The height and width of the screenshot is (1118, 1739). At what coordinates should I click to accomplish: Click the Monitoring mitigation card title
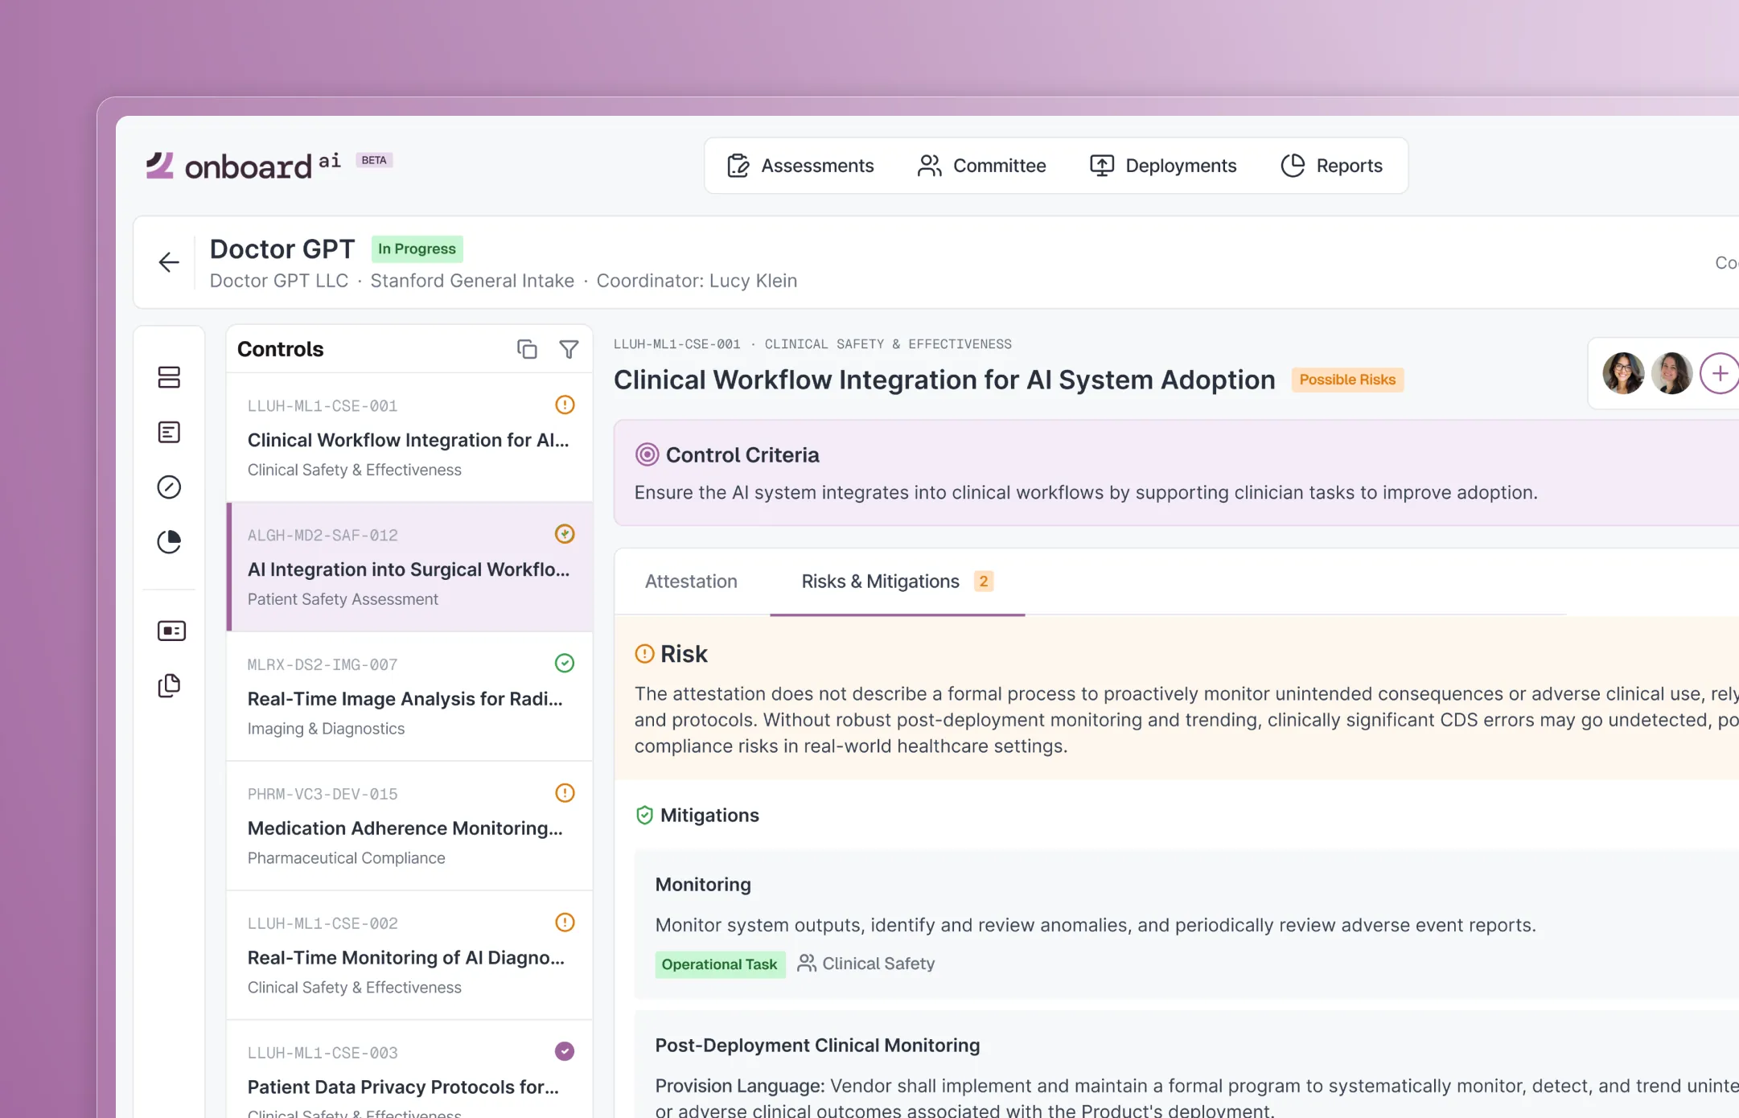coord(703,885)
